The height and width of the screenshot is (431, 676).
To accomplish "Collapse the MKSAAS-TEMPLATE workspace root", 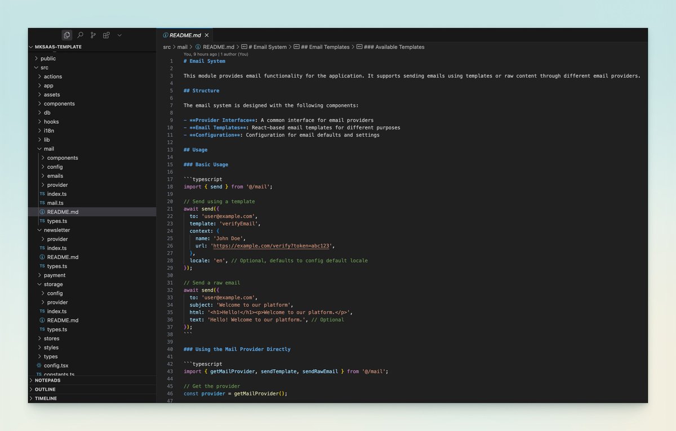I will [x=31, y=46].
